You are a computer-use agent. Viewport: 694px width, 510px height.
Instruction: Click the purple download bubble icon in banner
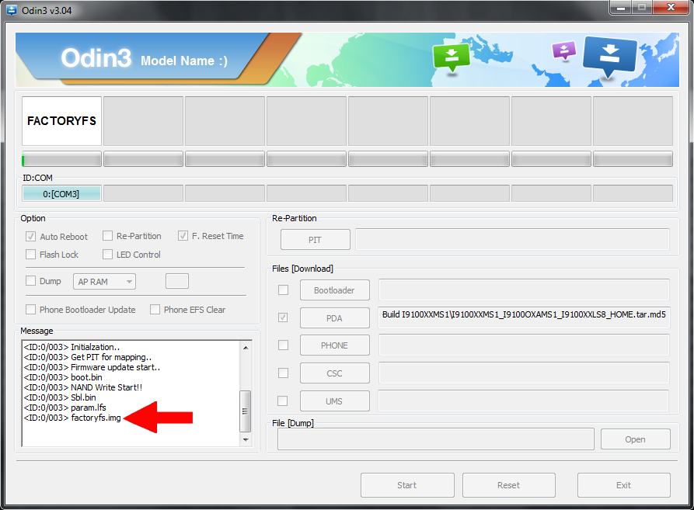[564, 50]
